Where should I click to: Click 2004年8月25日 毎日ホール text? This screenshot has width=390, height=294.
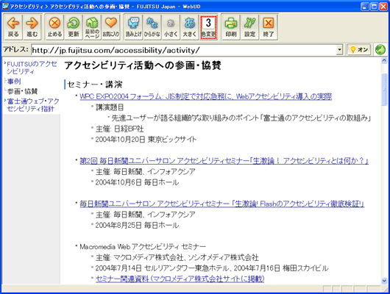(137, 225)
